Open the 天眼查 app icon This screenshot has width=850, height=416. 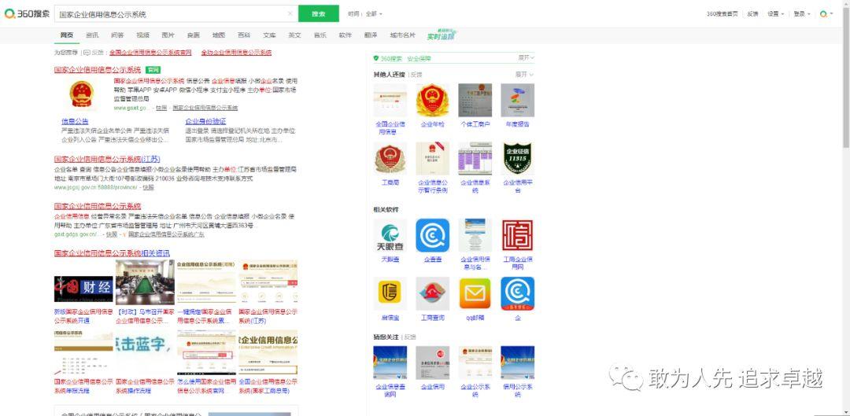390,236
